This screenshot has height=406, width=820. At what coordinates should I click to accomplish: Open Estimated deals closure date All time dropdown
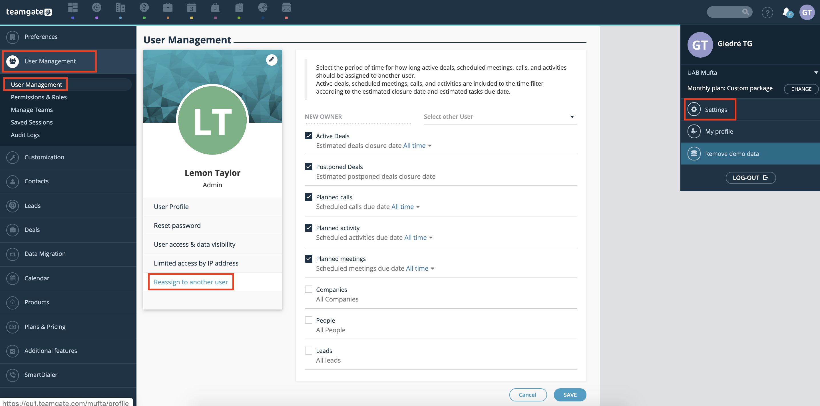[417, 146]
